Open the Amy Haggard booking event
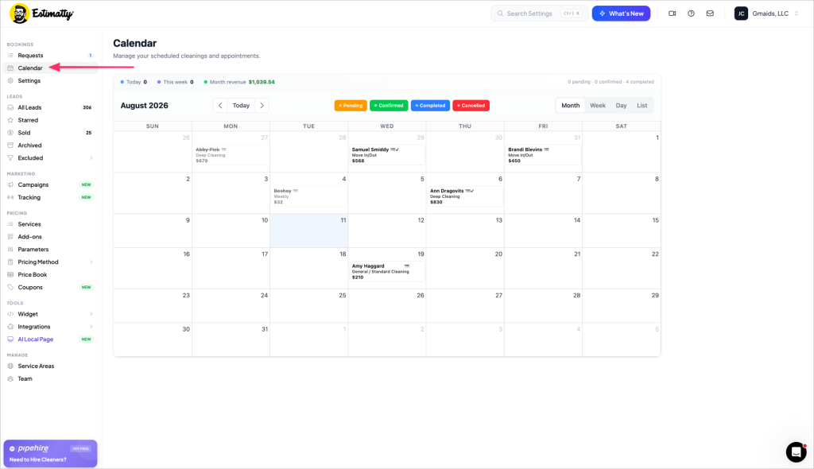The image size is (814, 469). coord(387,271)
